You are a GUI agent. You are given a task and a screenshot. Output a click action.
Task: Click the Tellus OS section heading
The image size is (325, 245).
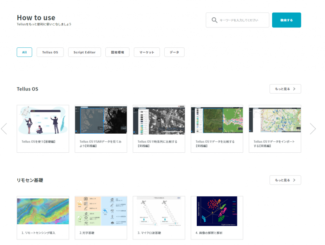point(28,89)
